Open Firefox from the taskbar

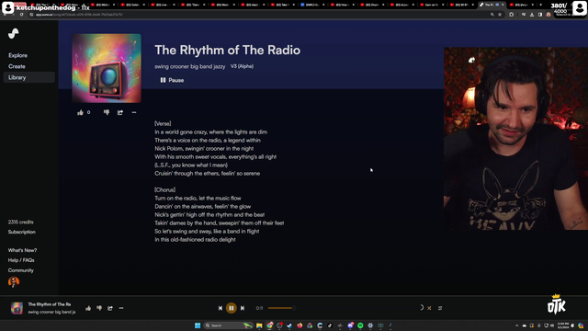(x=300, y=325)
